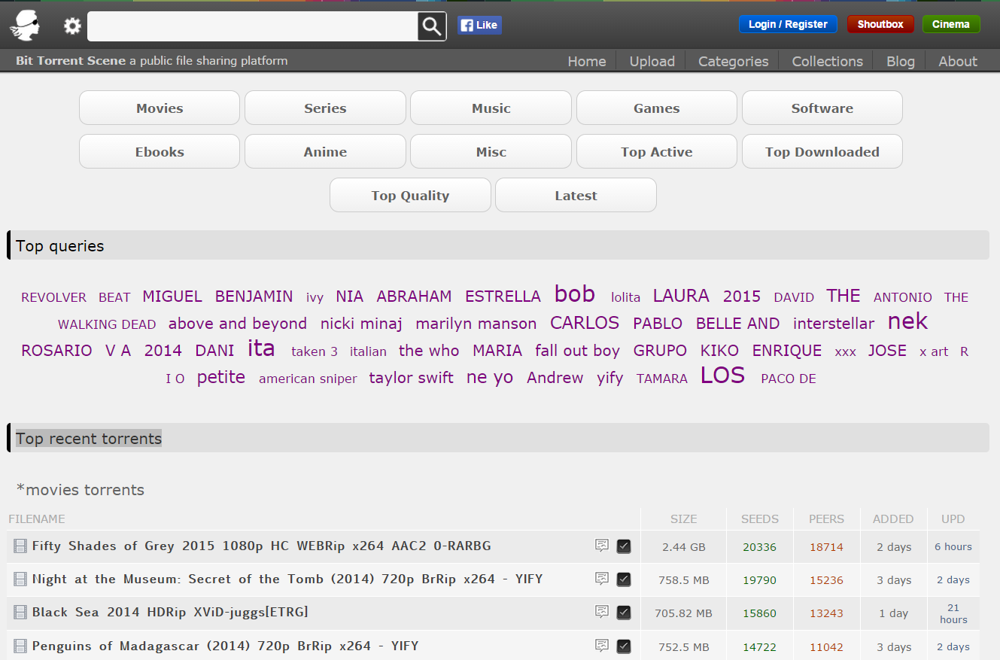Browse the Anime category
Image resolution: width=1000 pixels, height=660 pixels.
click(325, 151)
